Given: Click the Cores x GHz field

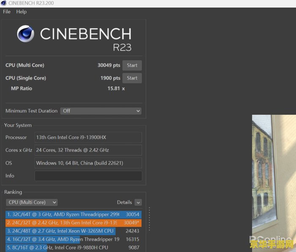Looking at the screenshot, I should tap(88, 150).
